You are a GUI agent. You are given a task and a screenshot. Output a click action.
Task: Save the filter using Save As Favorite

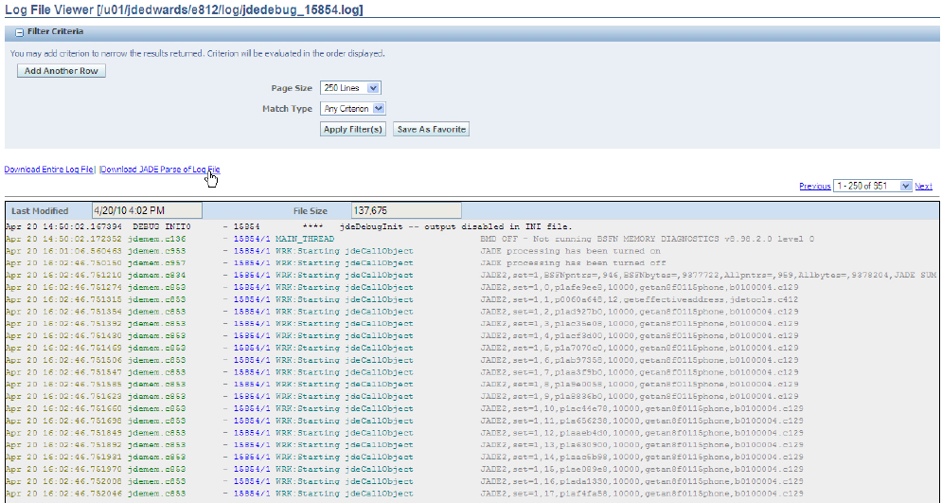[x=431, y=129]
